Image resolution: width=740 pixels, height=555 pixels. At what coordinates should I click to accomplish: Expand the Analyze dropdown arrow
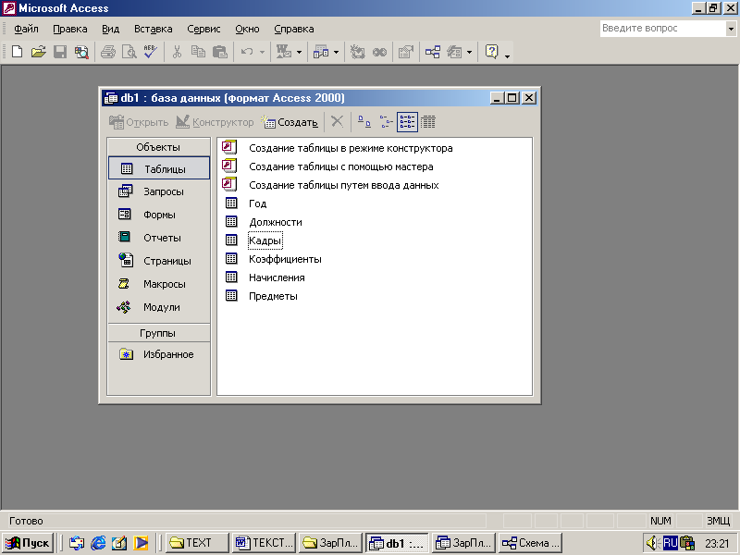(336, 52)
